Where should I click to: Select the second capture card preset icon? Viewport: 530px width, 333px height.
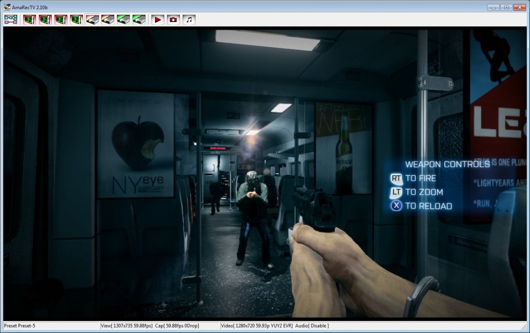pos(45,19)
